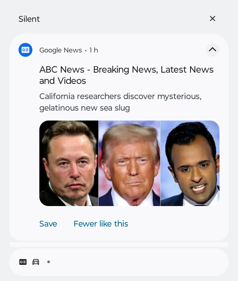Tap the middle photo panel of the image
Image resolution: width=238 pixels, height=281 pixels.
click(x=129, y=163)
